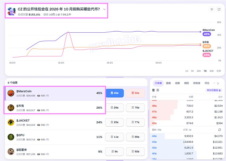Open the 图表 tab
Screen dimensions: 226x161
coord(169,83)
